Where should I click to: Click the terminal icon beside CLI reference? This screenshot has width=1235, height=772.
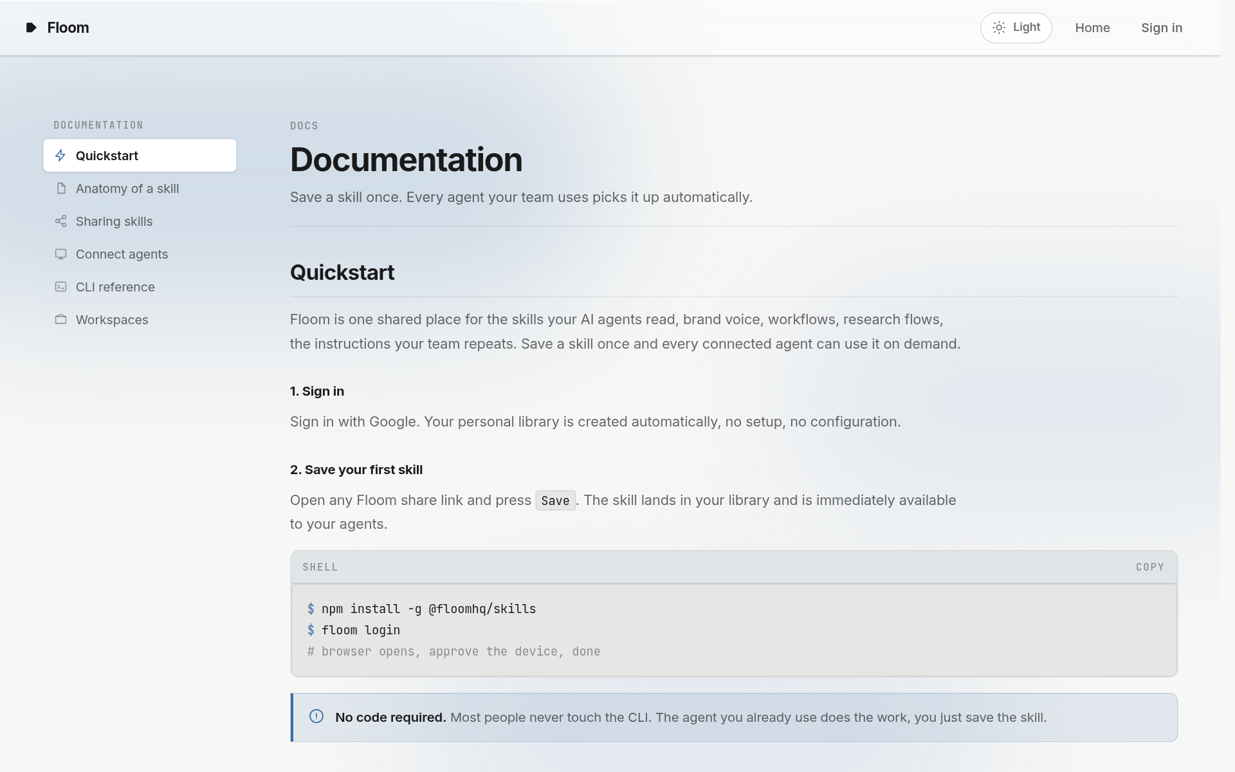click(x=61, y=287)
